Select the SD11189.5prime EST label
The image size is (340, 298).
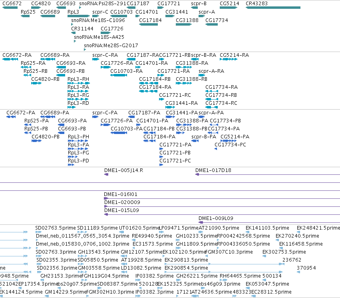(97, 228)
